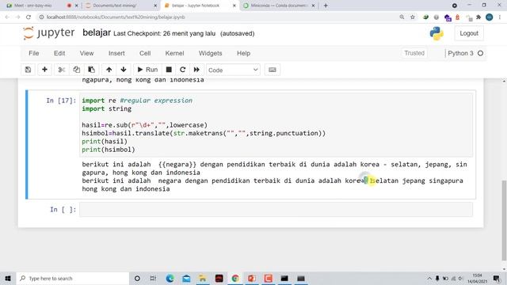This screenshot has height=285, width=507.
Task: Click the Jupyter logo
Action: [49, 33]
